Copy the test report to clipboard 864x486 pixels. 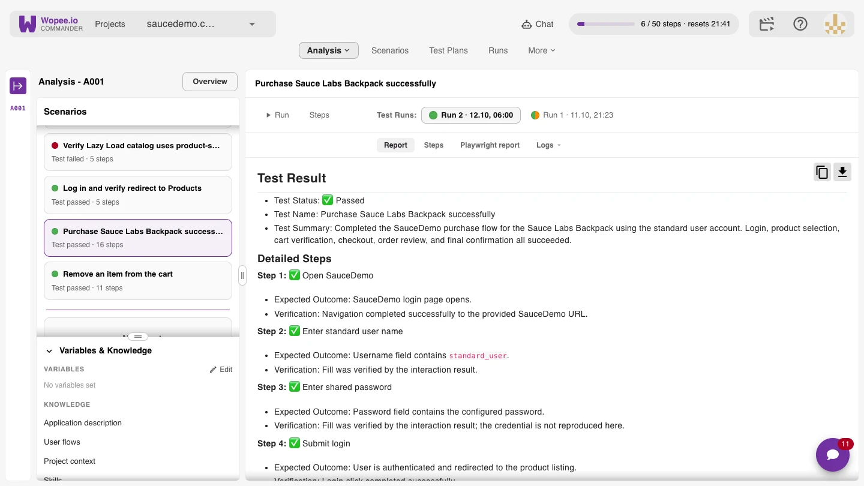click(x=822, y=172)
